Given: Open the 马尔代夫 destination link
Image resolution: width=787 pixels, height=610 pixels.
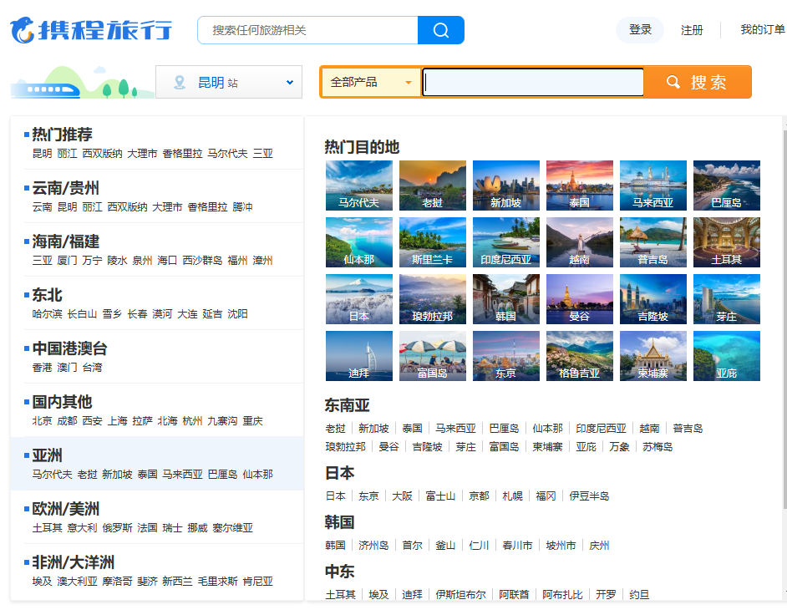Looking at the screenshot, I should (358, 186).
